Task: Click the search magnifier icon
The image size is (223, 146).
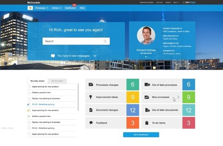Action: pos(105,41)
